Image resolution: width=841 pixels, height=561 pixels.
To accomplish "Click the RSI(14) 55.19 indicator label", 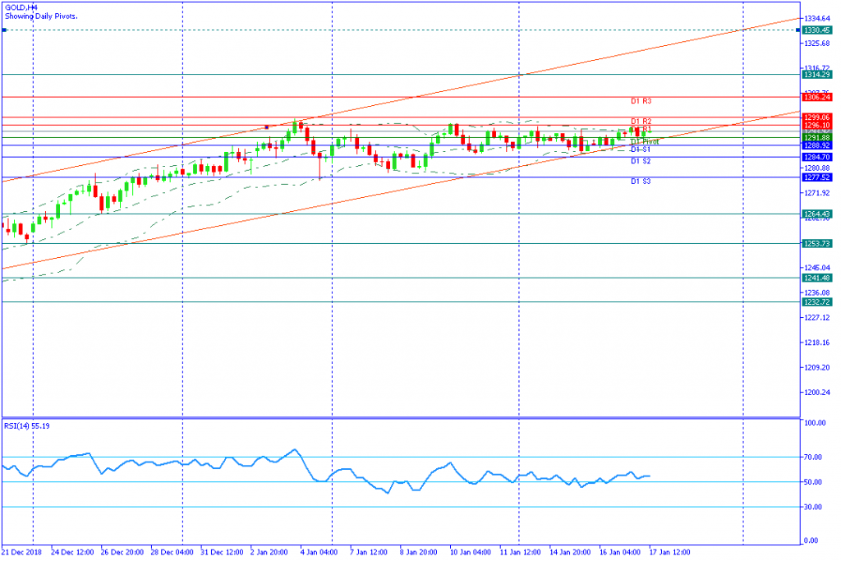I will tap(27, 425).
